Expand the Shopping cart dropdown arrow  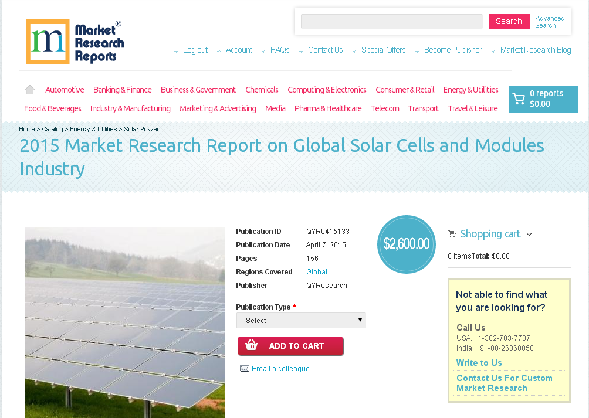click(x=530, y=234)
